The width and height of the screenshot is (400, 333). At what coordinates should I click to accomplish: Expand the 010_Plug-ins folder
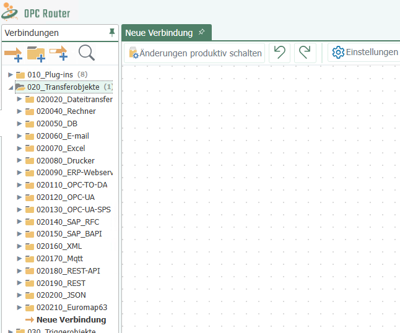(x=10, y=75)
